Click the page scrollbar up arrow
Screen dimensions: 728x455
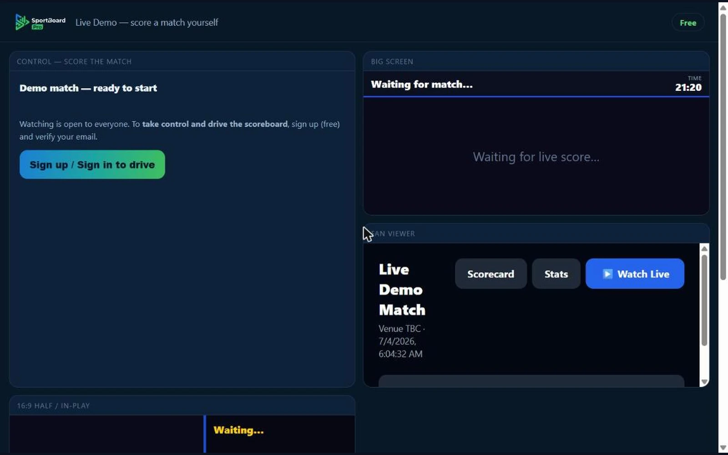point(723,7)
